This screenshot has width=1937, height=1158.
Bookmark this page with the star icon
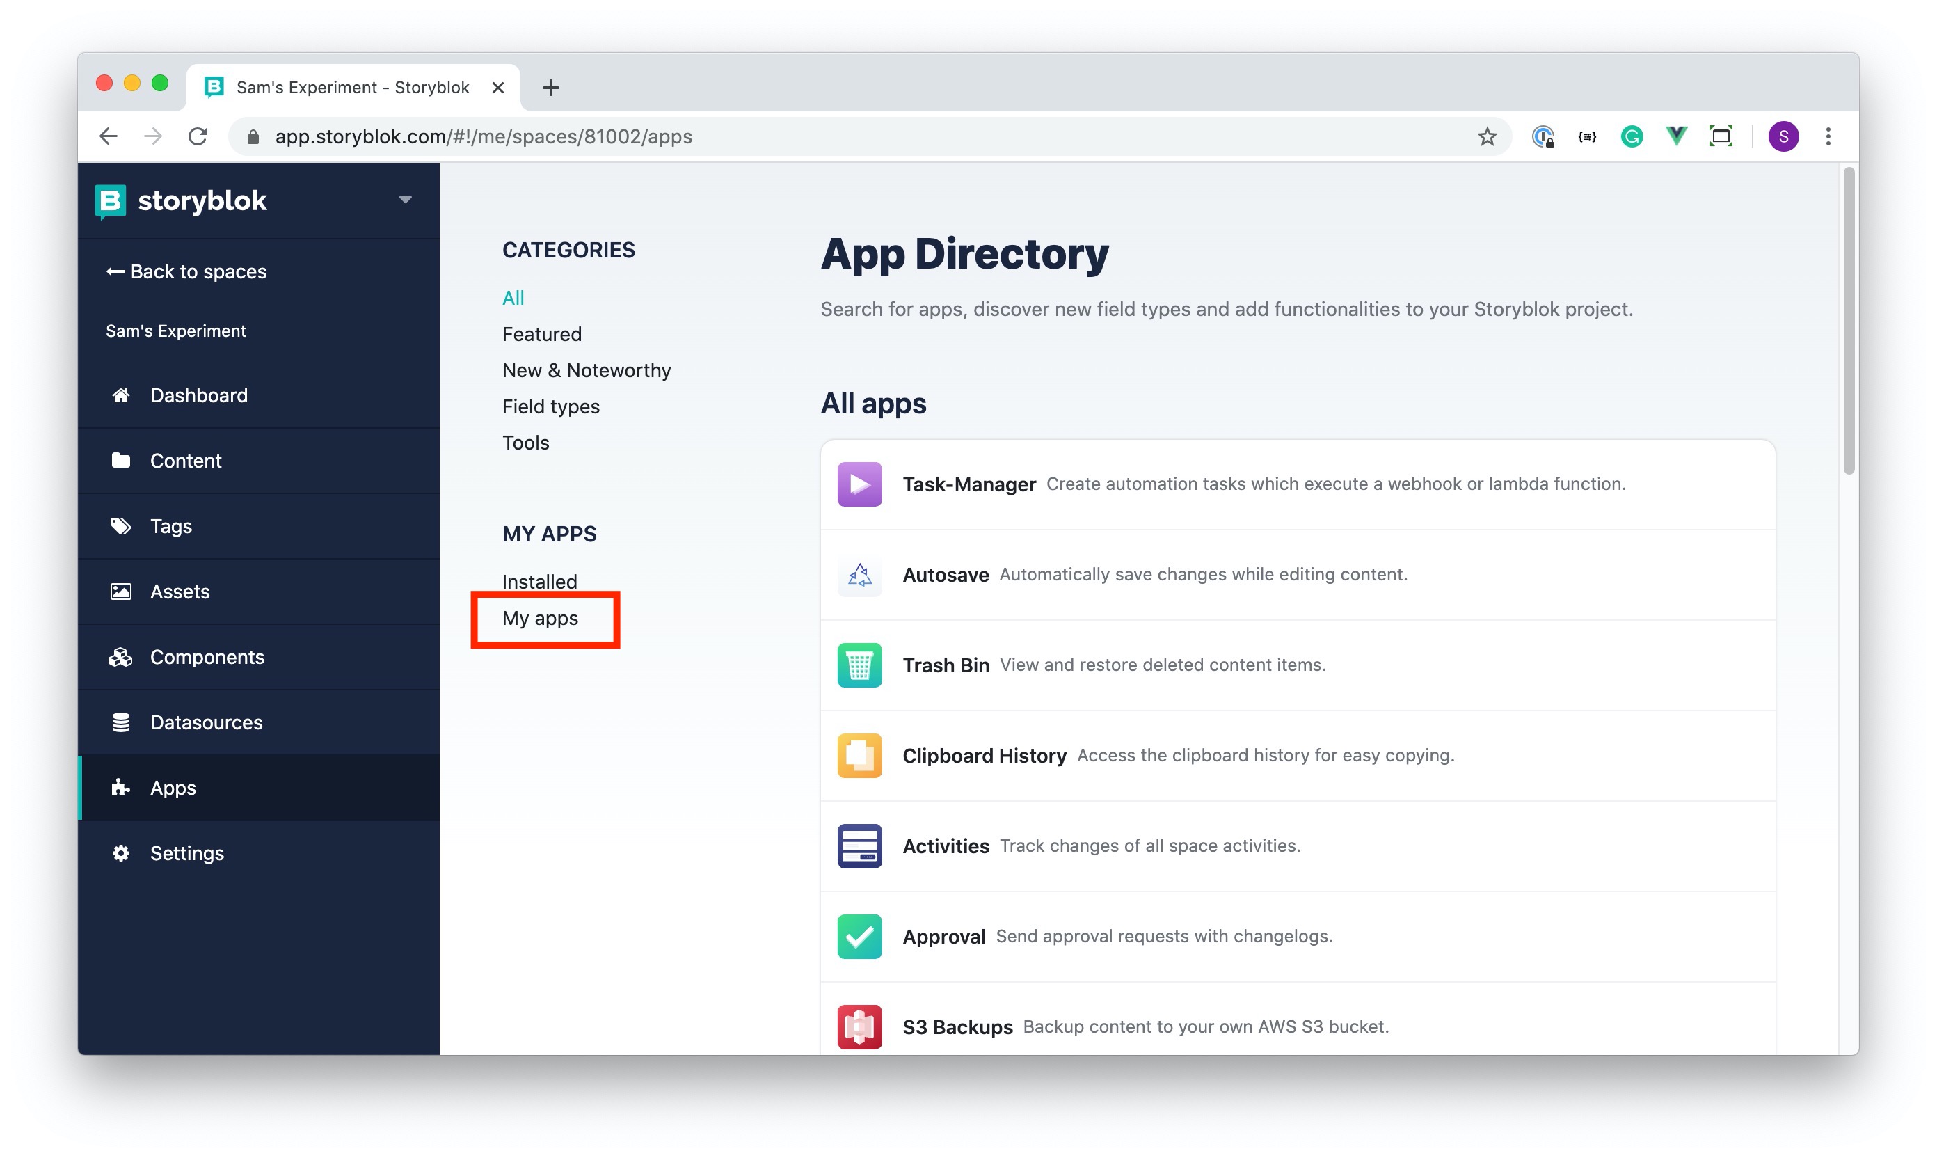pos(1487,136)
